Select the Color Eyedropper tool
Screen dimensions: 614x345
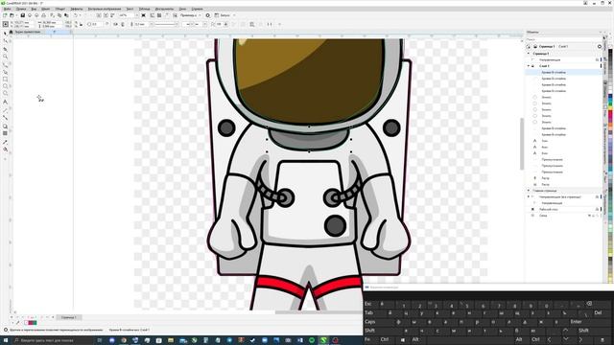[5, 143]
